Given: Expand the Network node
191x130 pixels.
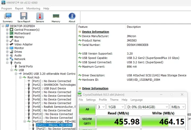Looking at the screenshot, I should click(7, 59).
